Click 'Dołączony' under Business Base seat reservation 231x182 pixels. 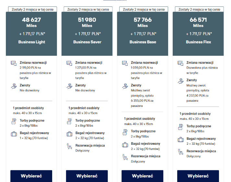click(x=138, y=161)
